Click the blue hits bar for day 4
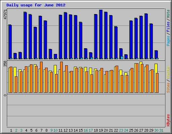Viewport: 172px width, 134px height. point(26,36)
